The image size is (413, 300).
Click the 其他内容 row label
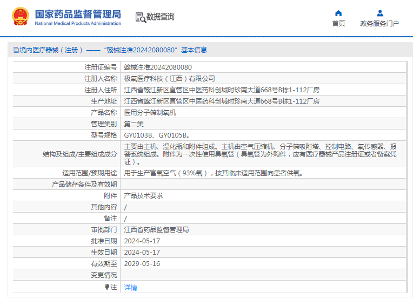point(104,207)
